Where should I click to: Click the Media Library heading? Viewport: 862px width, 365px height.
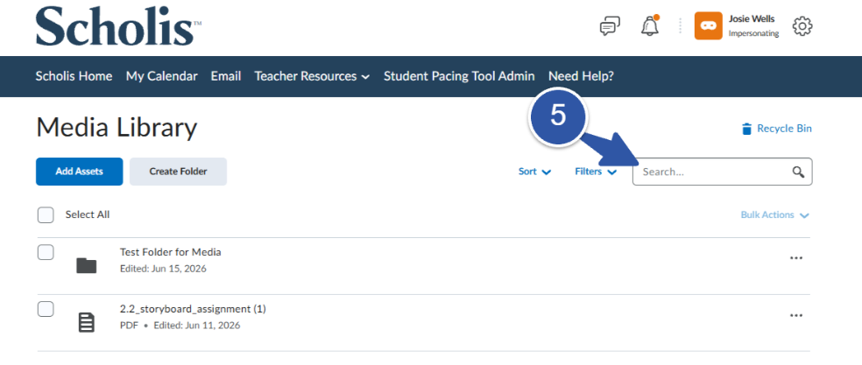coord(117,129)
